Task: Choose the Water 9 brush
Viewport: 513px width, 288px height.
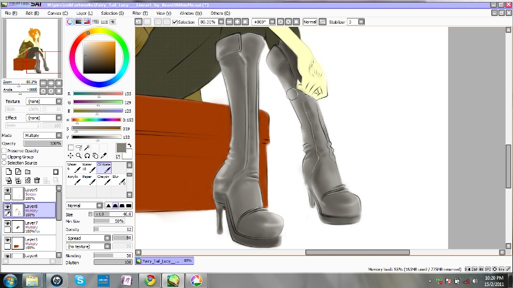Action: click(74, 168)
